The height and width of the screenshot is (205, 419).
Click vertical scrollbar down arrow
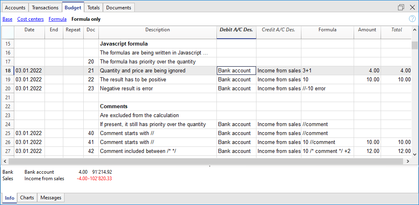[415, 154]
